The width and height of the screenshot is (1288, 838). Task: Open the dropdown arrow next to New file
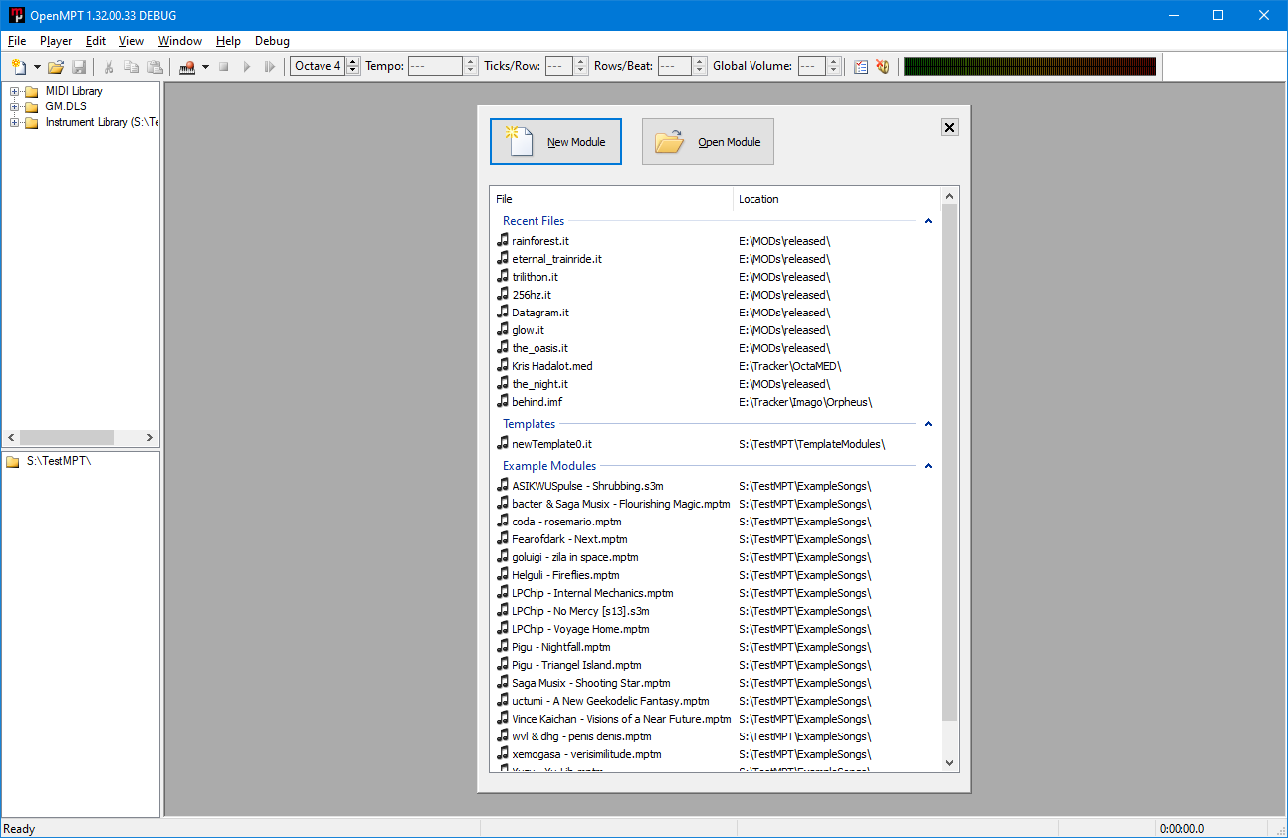(37, 67)
